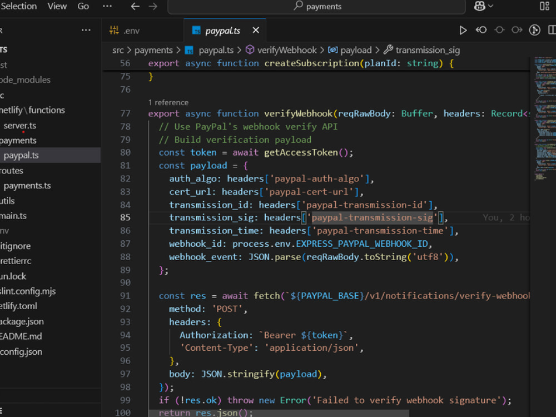556x417 pixels.
Task: Open netlify.toml in explorer
Action: (x=18, y=306)
